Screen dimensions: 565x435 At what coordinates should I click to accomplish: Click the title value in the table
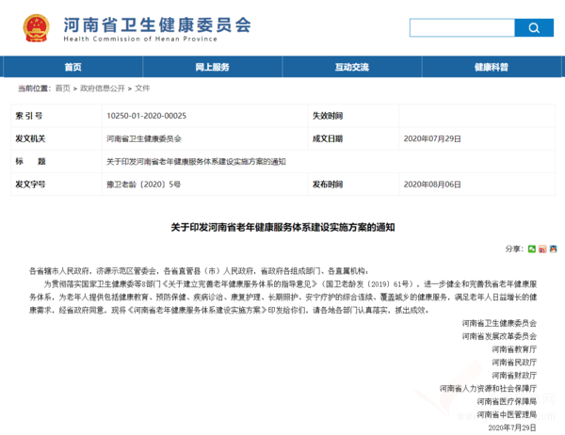point(196,161)
